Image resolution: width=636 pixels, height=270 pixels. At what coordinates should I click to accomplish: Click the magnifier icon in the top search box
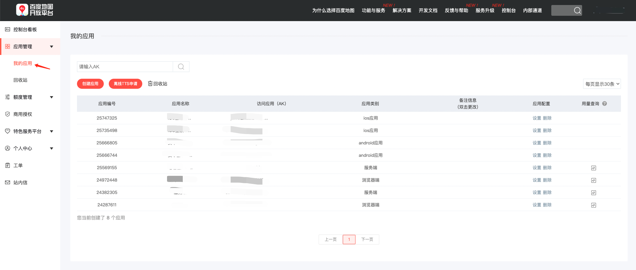pos(577,10)
